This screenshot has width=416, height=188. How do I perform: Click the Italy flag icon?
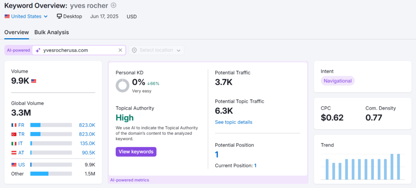14,143
